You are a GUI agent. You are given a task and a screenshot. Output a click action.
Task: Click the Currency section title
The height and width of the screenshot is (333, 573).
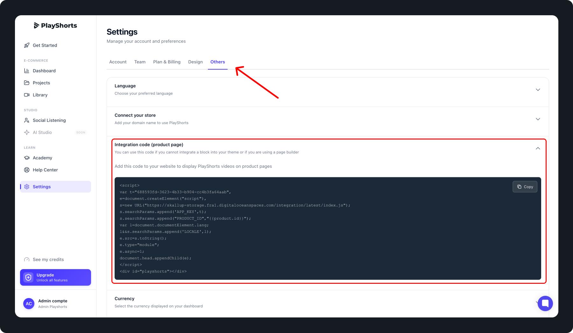tap(124, 299)
